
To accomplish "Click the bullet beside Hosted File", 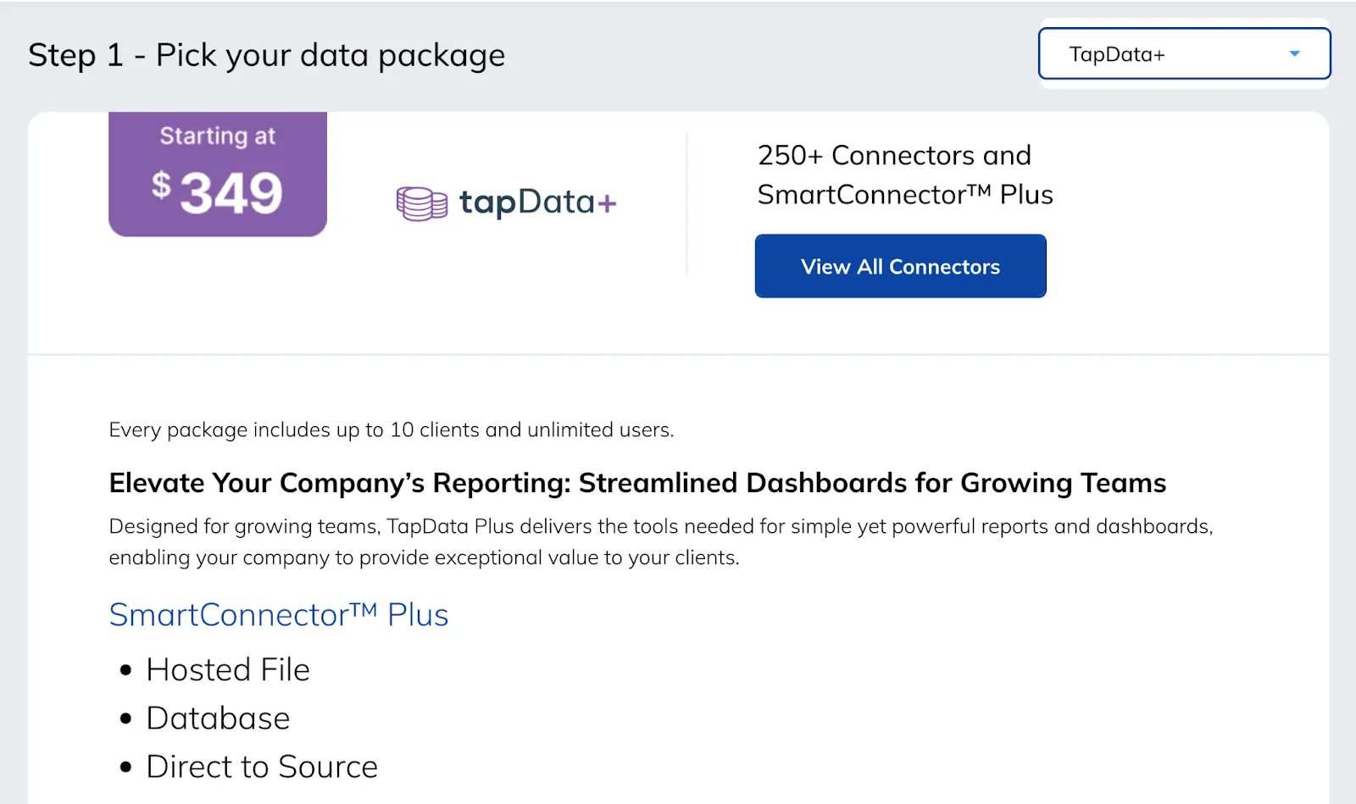I will [126, 671].
